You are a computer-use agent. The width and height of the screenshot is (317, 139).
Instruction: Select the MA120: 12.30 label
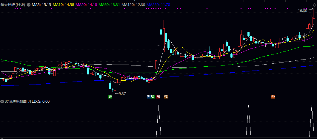(x=134, y=5)
